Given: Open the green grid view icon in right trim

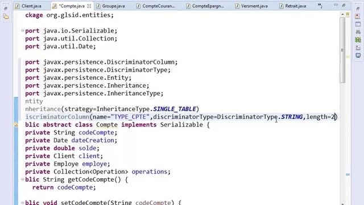Looking at the screenshot, I should click(358, 40).
